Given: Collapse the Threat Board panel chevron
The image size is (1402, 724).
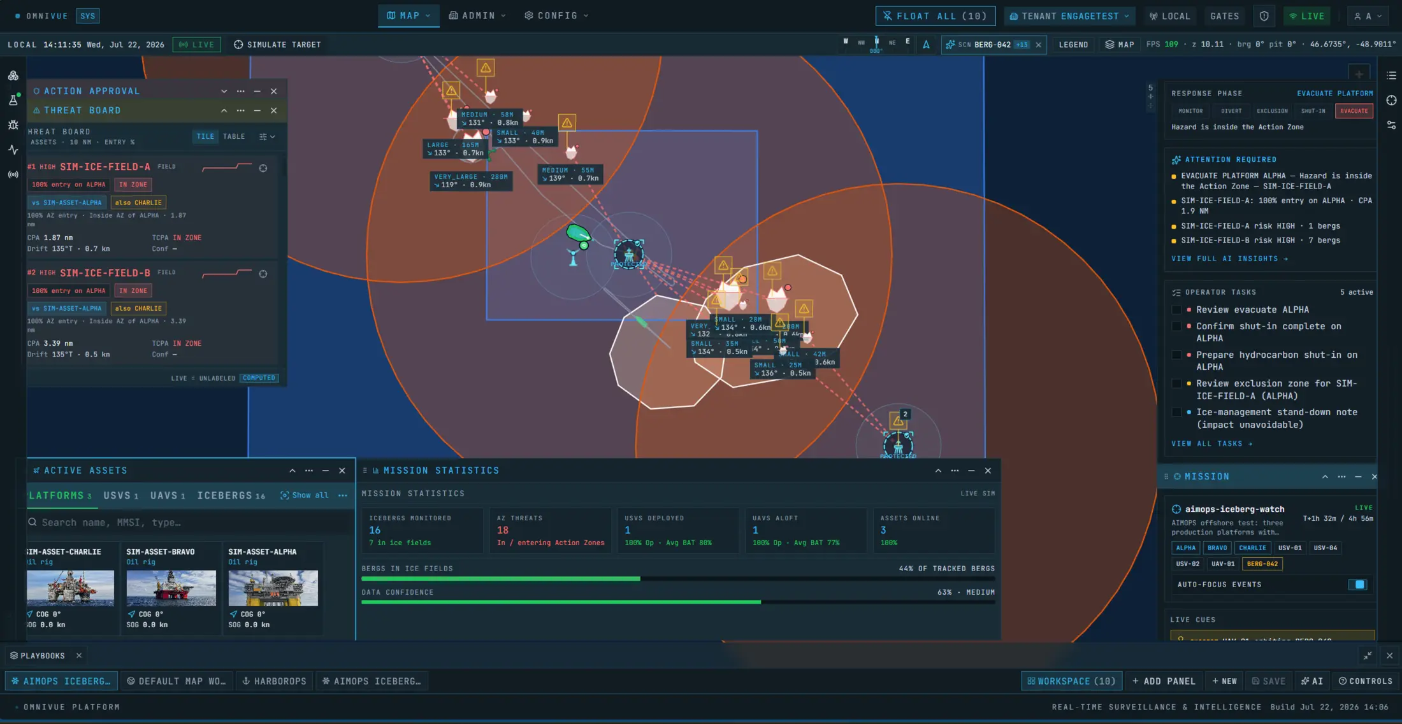Looking at the screenshot, I should 224,110.
